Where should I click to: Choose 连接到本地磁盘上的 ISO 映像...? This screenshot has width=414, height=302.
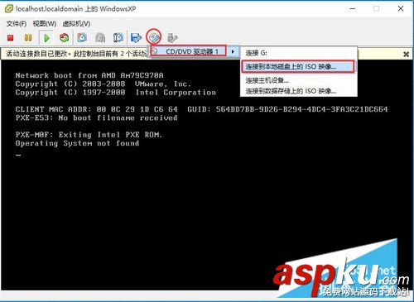tap(298, 66)
